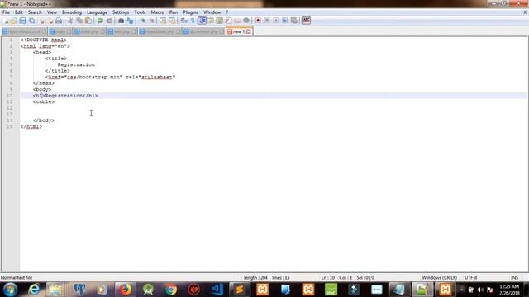
Task: Click the 'Ln : 10' status bar entry
Action: tap(327, 278)
